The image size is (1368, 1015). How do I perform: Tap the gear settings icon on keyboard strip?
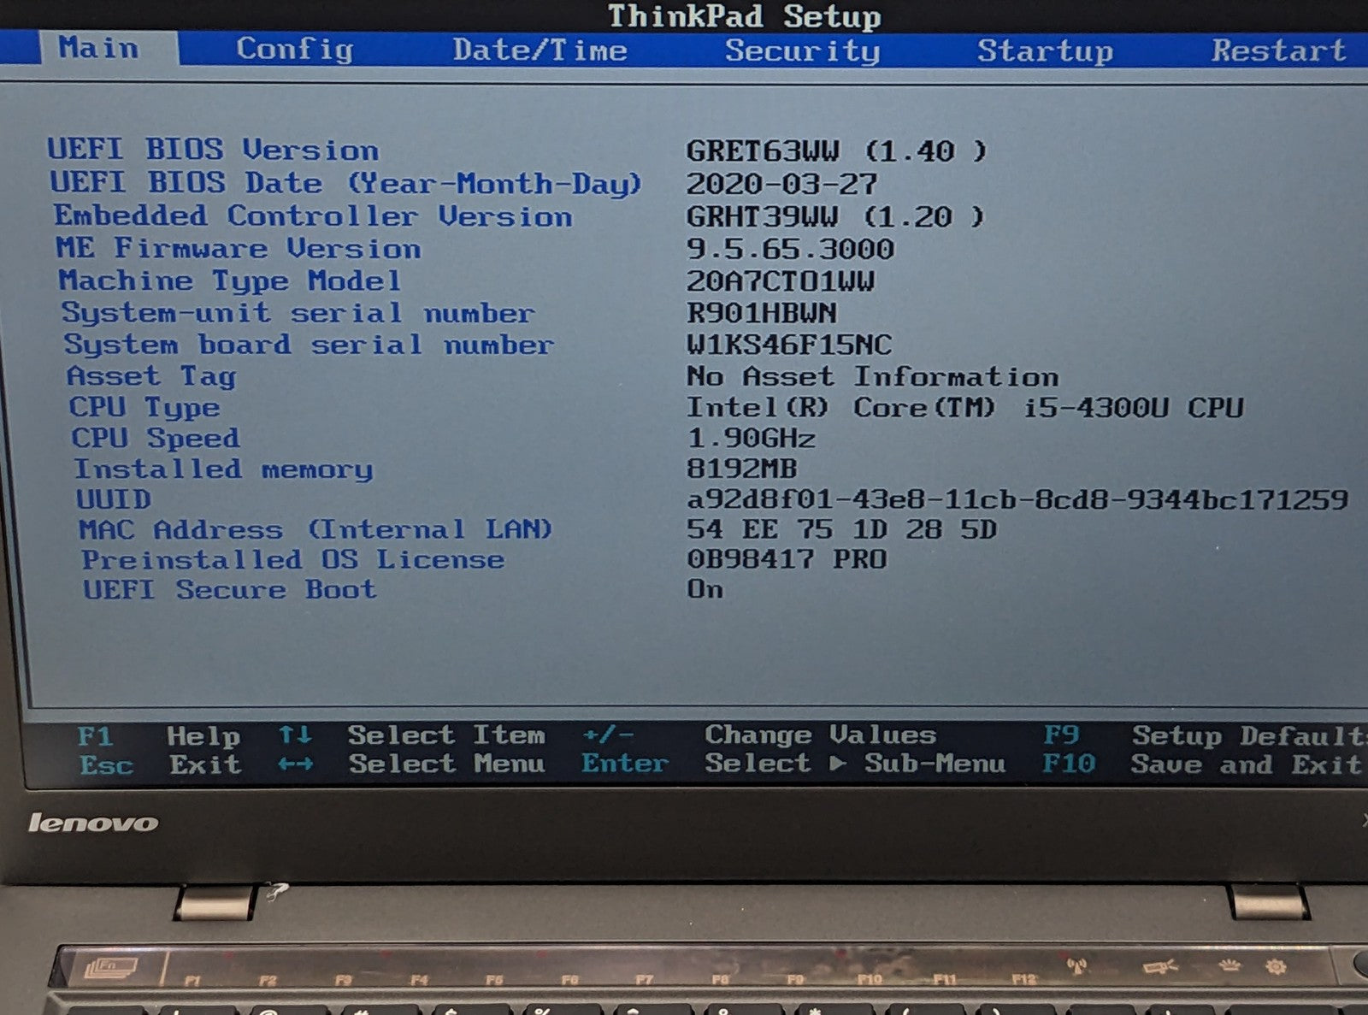click(1276, 967)
